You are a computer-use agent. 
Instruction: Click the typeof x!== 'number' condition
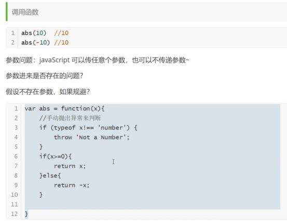[90, 127]
